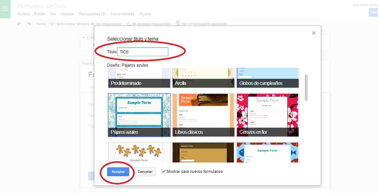This screenshot has width=378, height=193.
Task: Click the Título input field containing TICS
Action: click(143, 52)
